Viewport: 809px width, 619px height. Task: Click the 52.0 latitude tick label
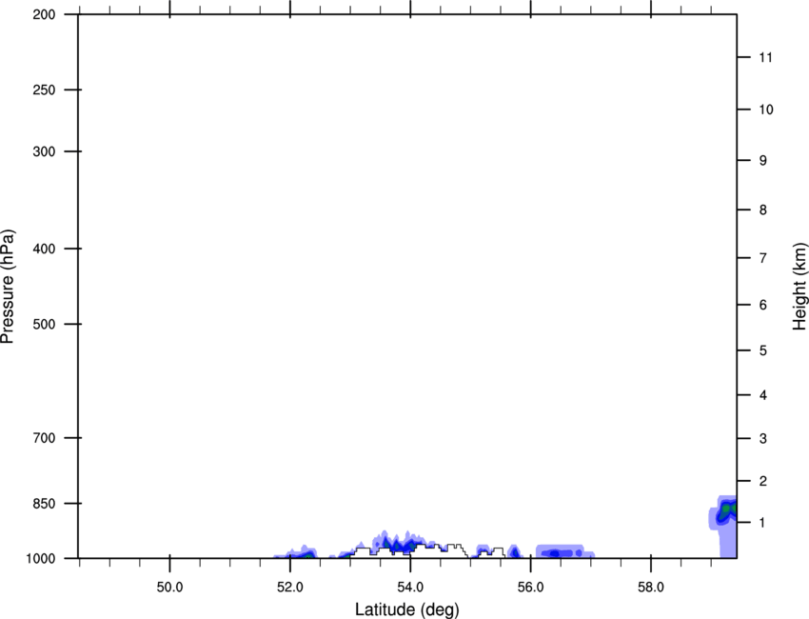290,588
